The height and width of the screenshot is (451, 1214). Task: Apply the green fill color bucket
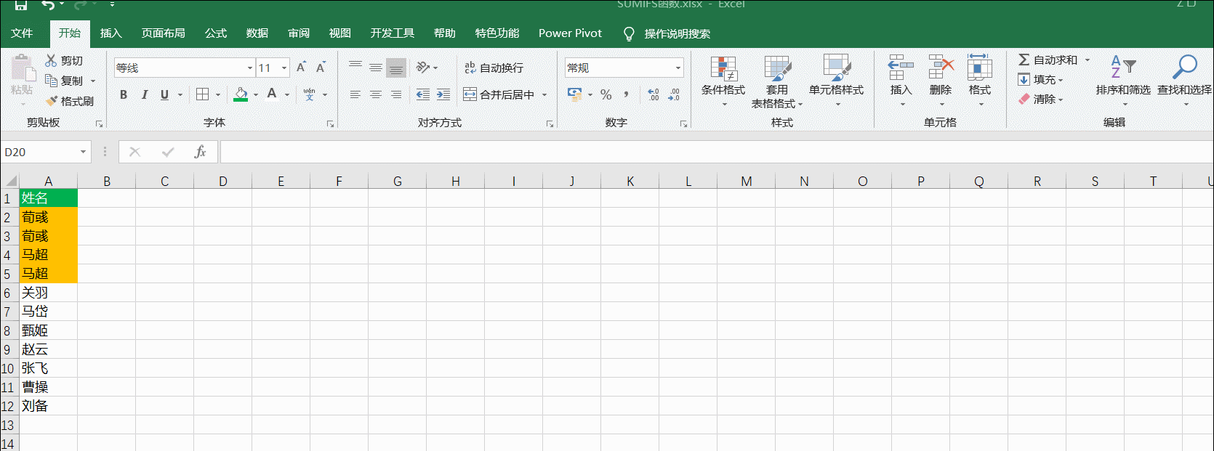click(x=241, y=94)
